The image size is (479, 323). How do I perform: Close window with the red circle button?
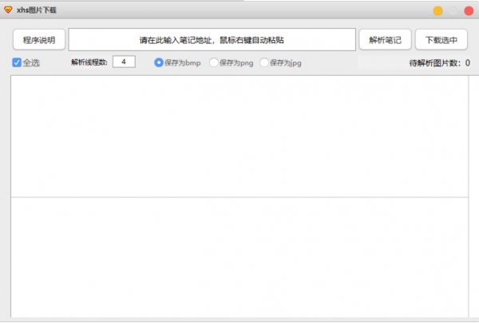tap(469, 11)
